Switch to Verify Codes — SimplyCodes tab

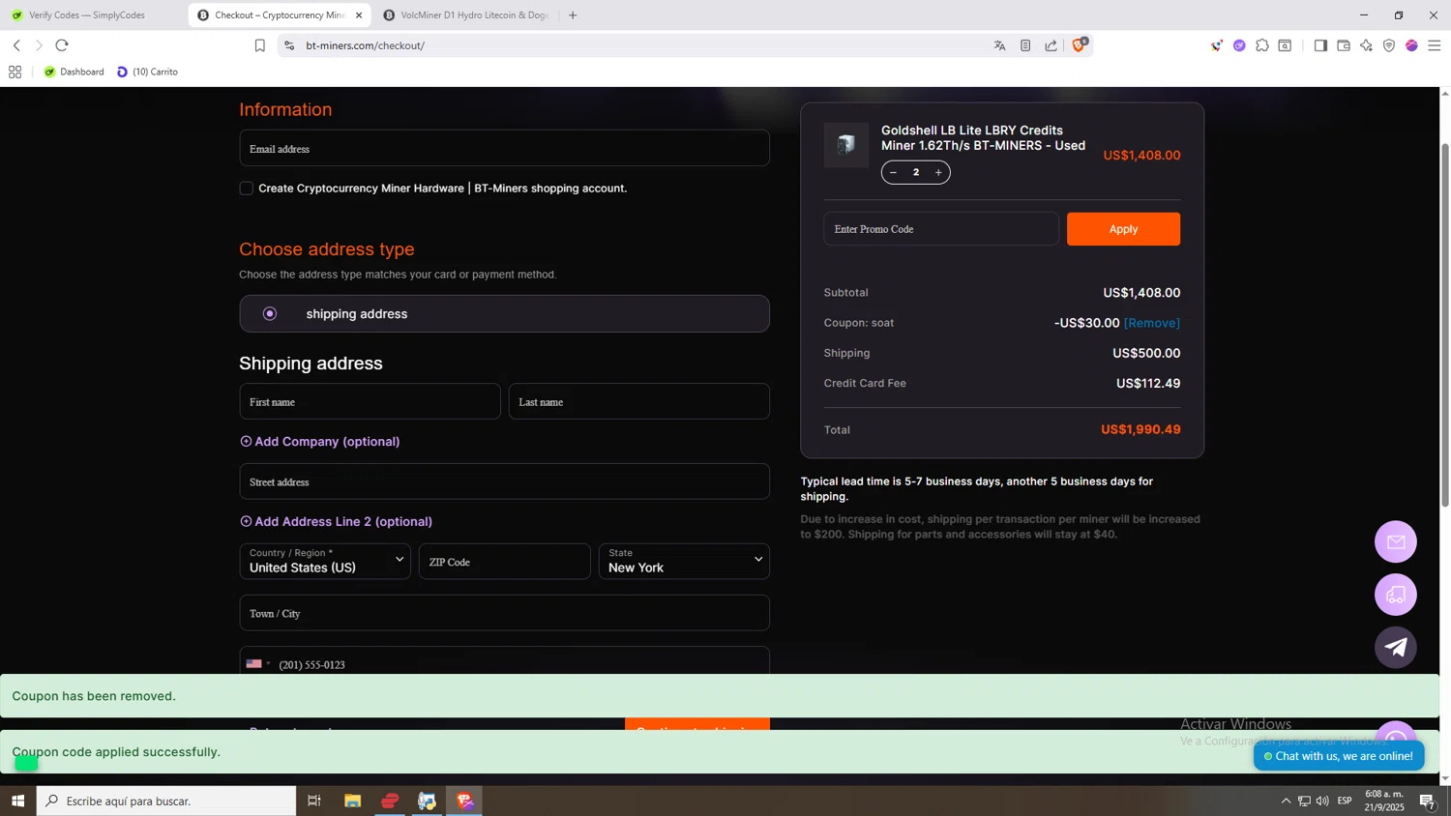[88, 15]
